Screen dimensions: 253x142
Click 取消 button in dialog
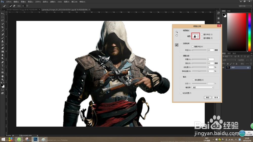pyautogui.click(x=216, y=97)
